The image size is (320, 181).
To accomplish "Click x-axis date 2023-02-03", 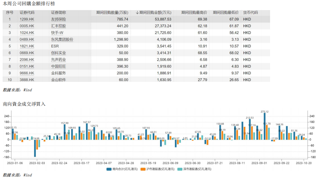I will tap(37, 163).
